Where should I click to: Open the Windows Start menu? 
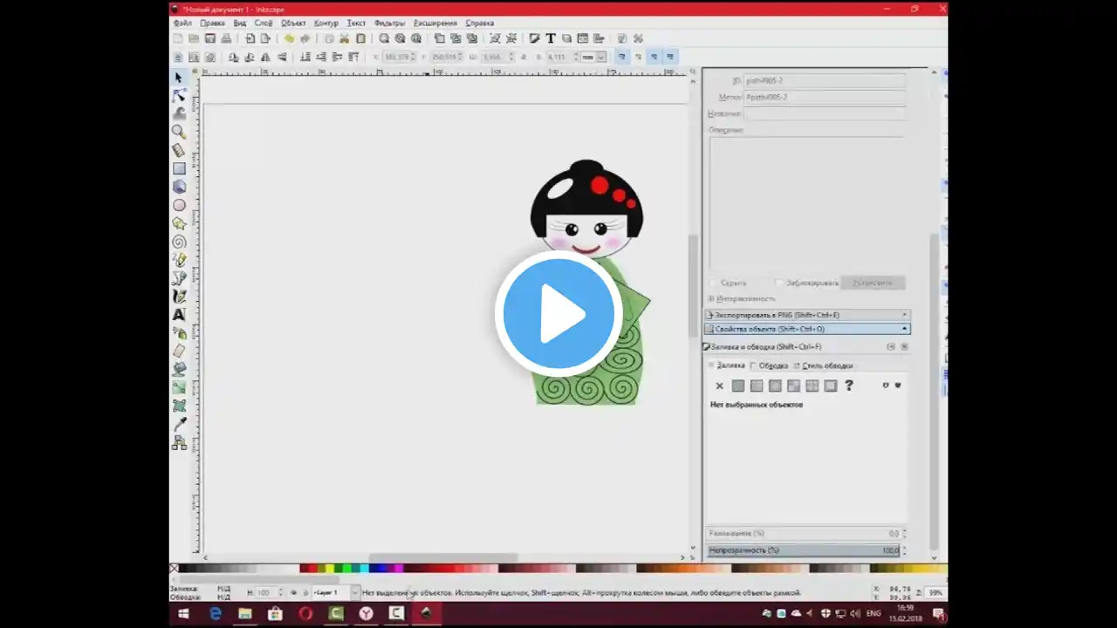[x=184, y=613]
